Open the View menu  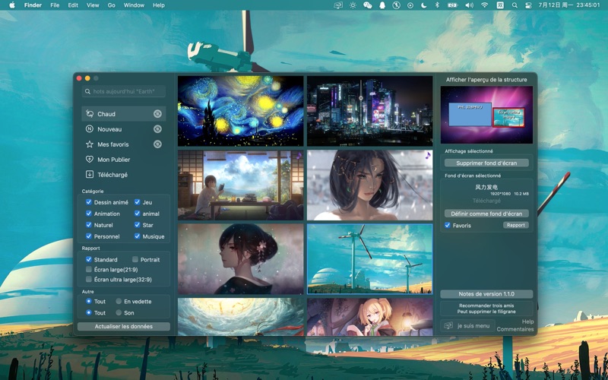click(x=93, y=5)
